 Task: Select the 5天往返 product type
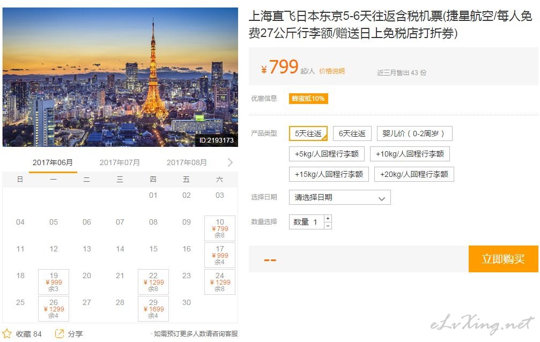coord(308,133)
